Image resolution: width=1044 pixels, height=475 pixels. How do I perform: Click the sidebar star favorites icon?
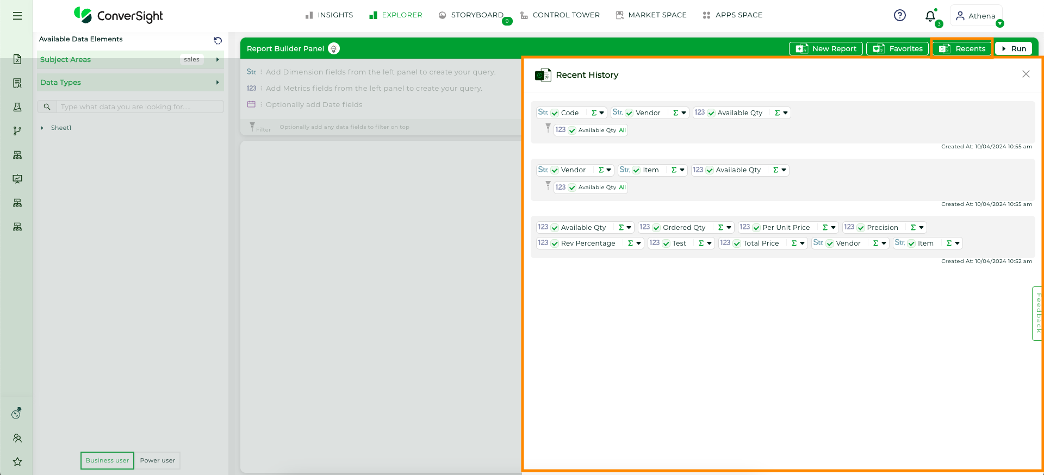pos(17,461)
